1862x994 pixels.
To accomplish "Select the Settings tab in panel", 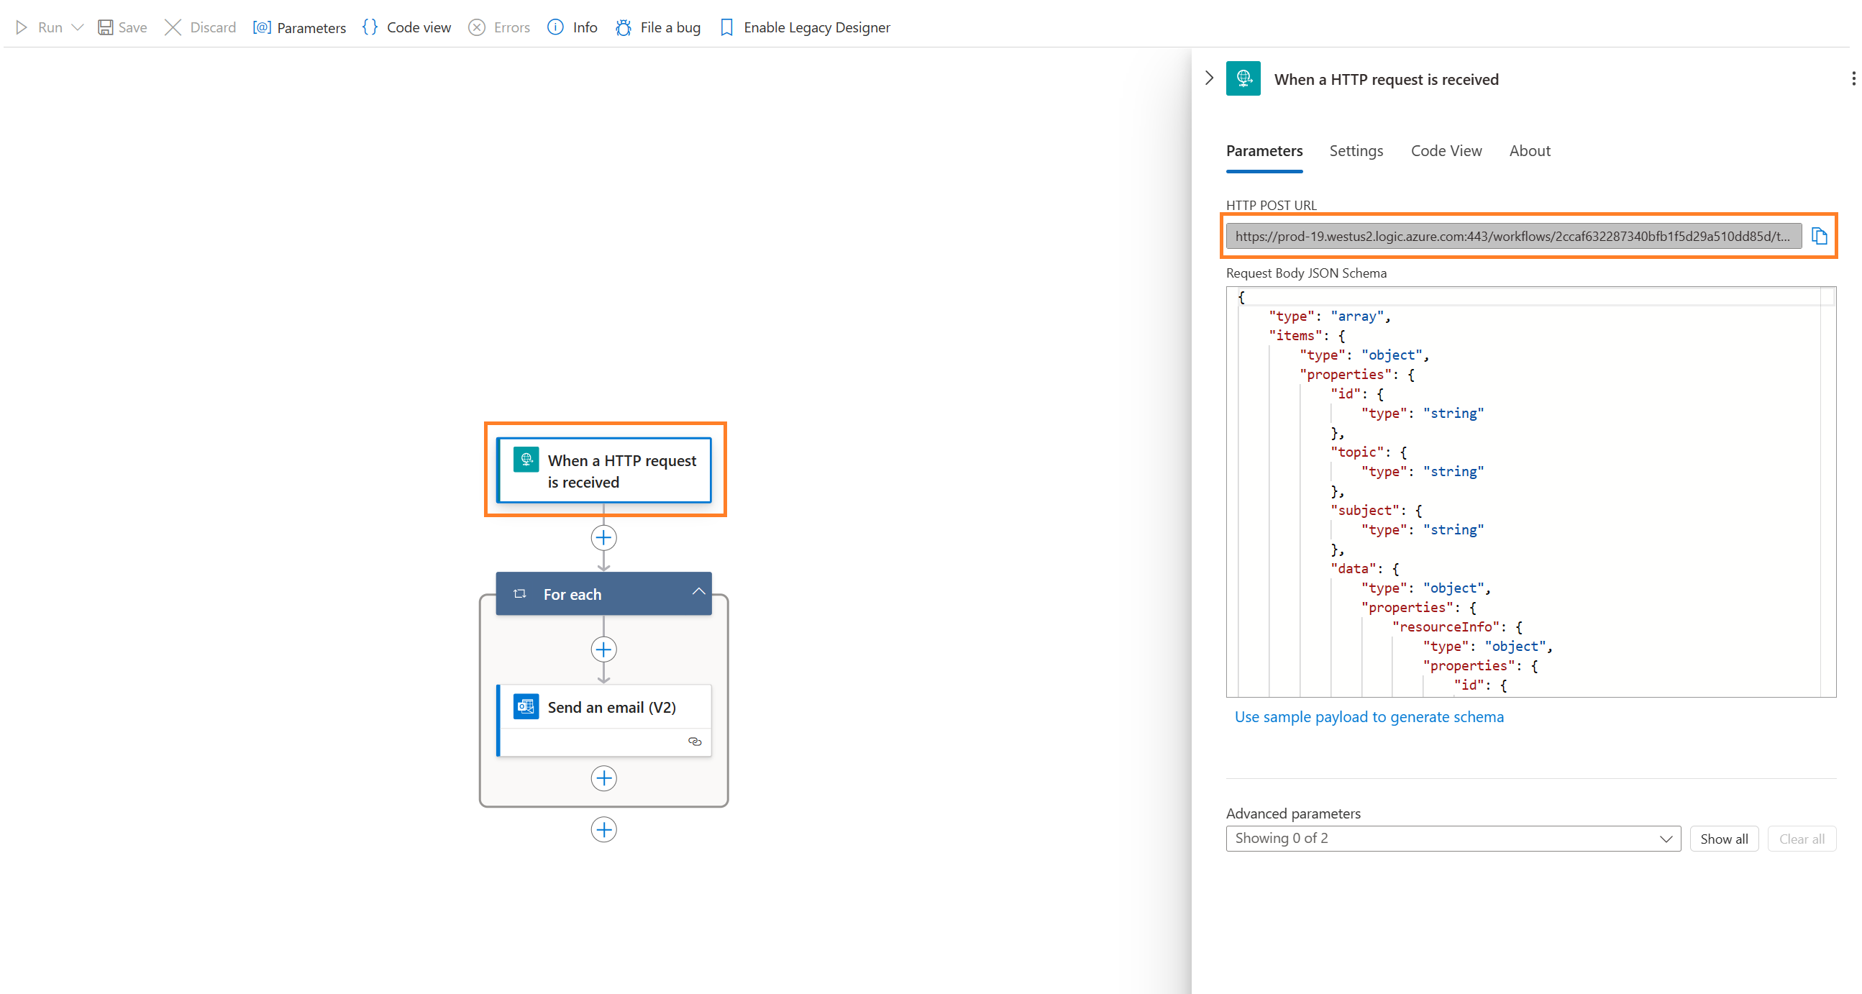I will 1356,150.
